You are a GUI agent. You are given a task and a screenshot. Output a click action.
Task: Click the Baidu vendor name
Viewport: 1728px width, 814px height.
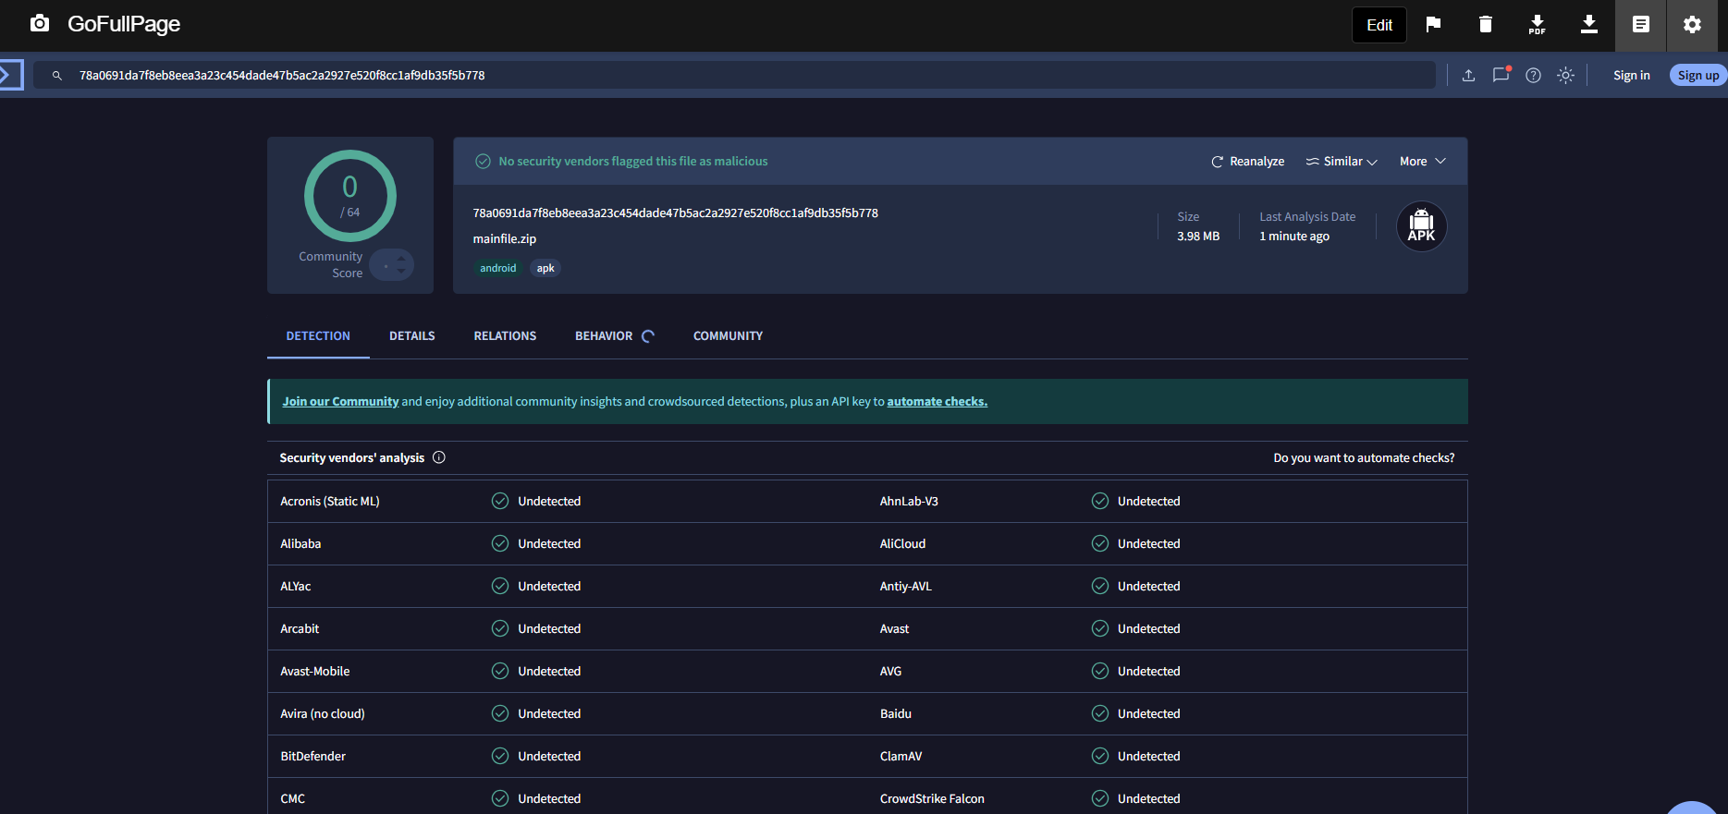point(896,714)
